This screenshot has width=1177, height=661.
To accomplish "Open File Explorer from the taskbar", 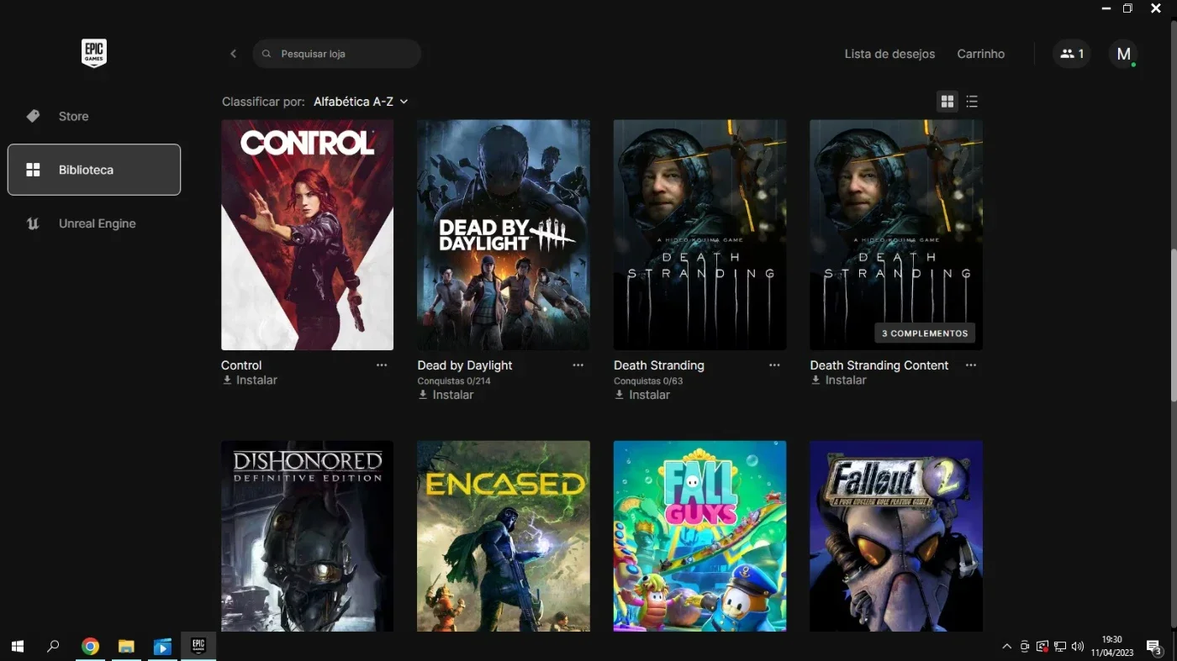I will coord(126,647).
